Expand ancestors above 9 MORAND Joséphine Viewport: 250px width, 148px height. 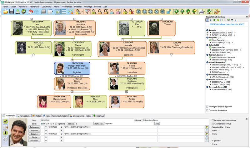coord(75,19)
